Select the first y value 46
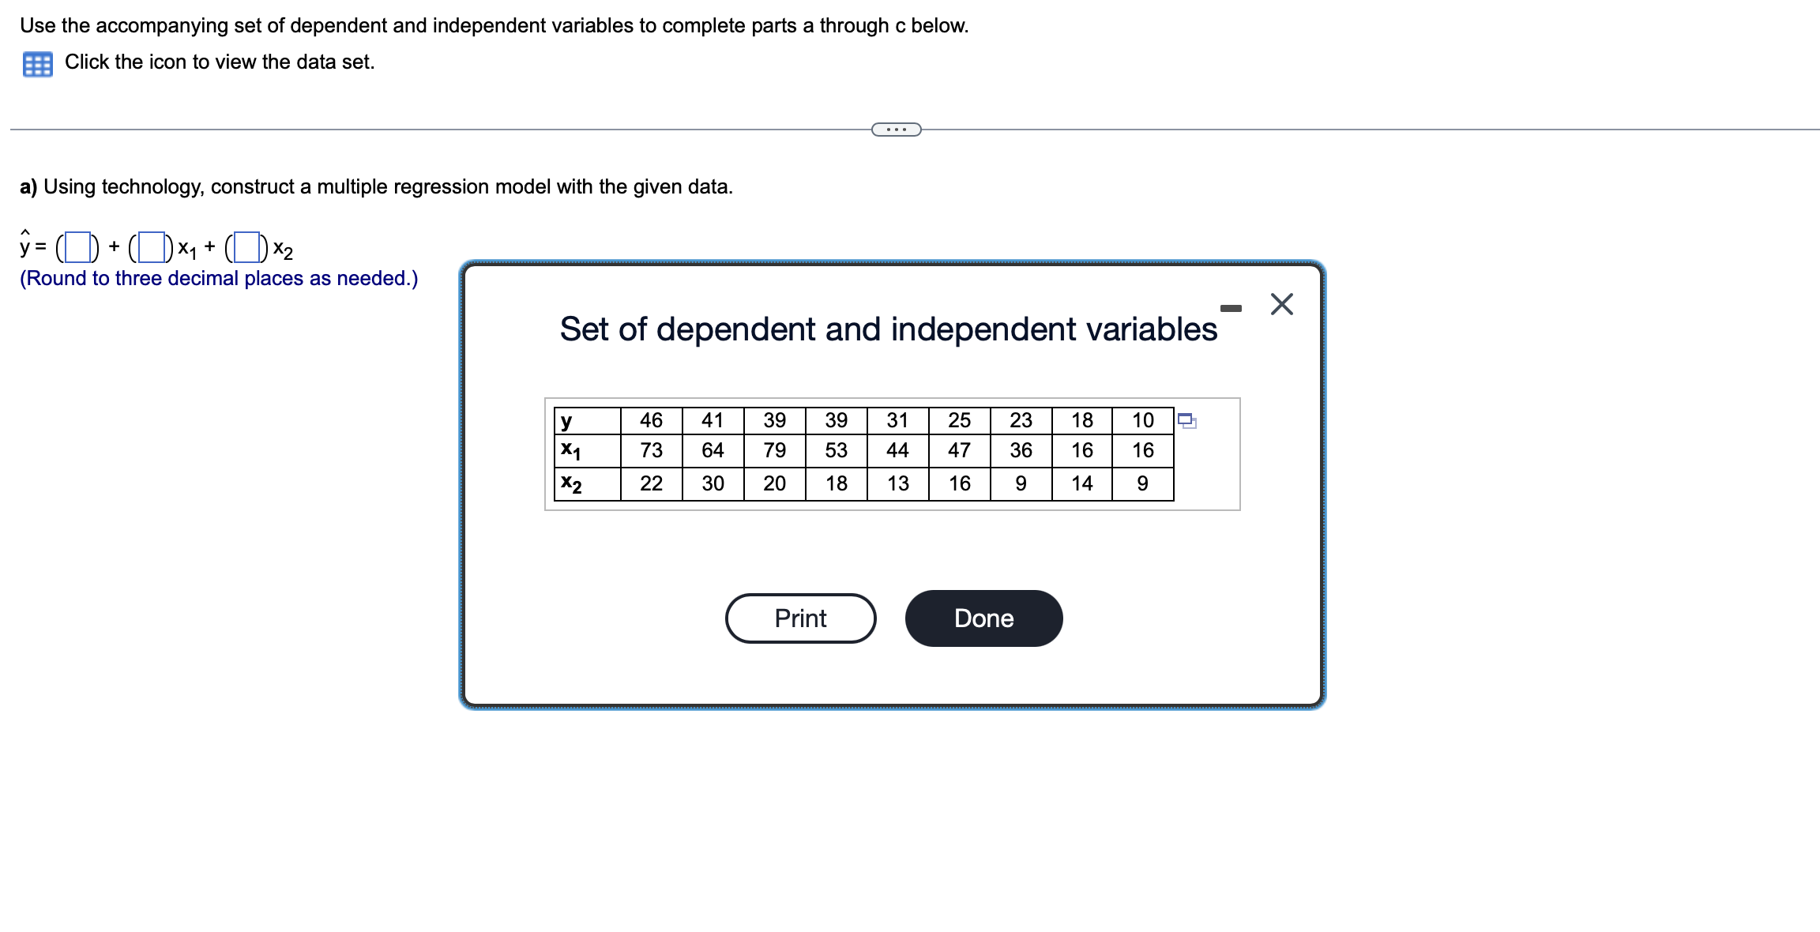This screenshot has width=1820, height=932. [x=651, y=421]
